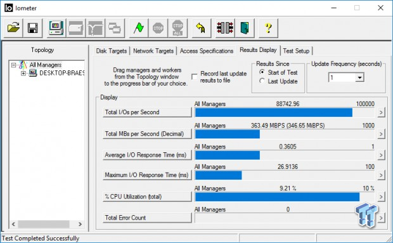Start tests with the green flag icon
Viewport: 393px width, 243px height.
pyautogui.click(x=139, y=28)
